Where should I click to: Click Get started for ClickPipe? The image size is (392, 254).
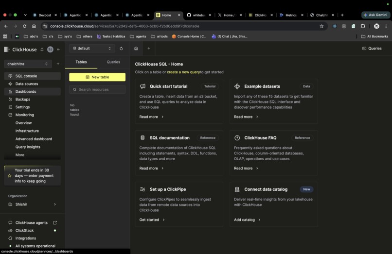[x=152, y=220]
